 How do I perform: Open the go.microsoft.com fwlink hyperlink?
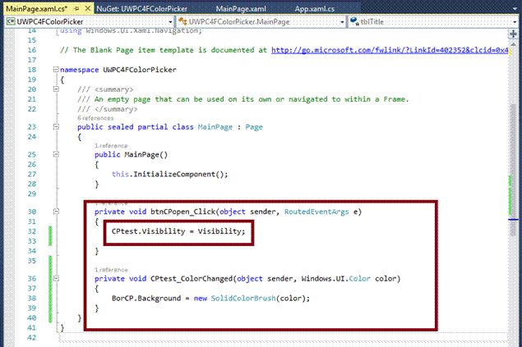[x=390, y=50]
